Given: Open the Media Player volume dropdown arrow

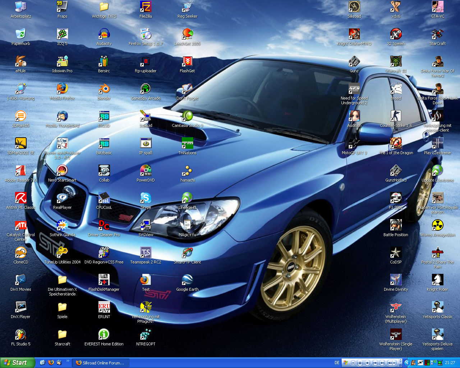Looking at the screenshot, I should pyautogui.click(x=394, y=363).
